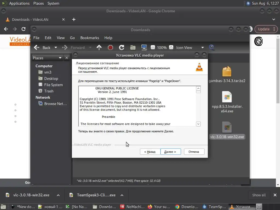Click the < Назад button
This screenshot has height=210, width=280.
pyautogui.click(x=150, y=151)
